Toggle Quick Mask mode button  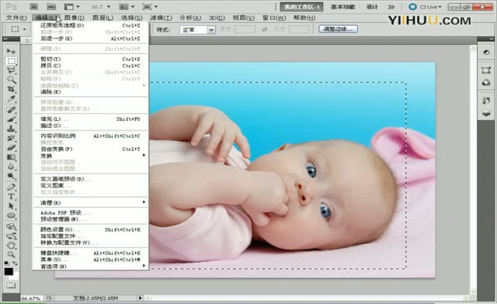coord(11,285)
